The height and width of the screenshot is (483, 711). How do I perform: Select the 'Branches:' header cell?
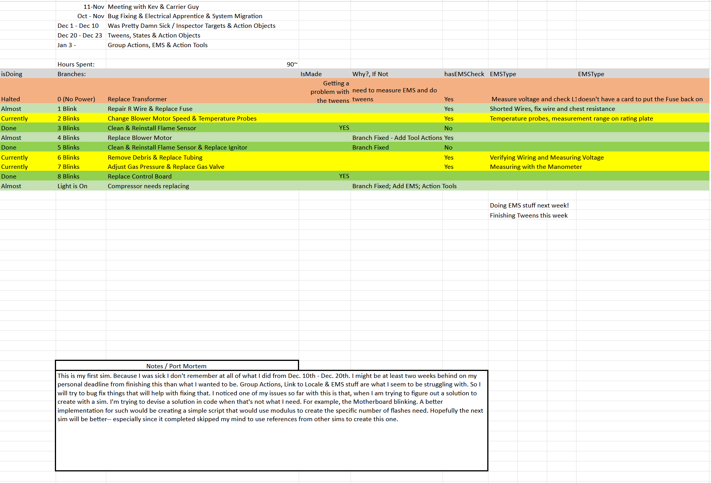click(81, 74)
